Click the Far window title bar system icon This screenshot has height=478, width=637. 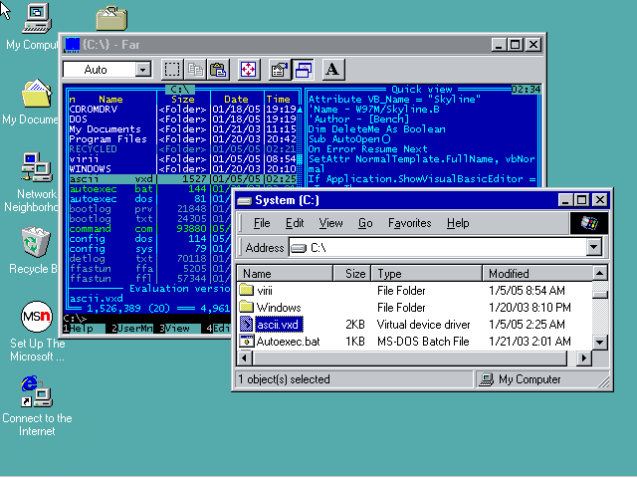pos(72,44)
